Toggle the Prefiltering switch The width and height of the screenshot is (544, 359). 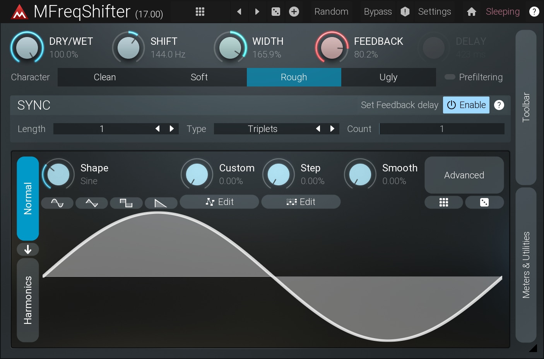click(450, 77)
